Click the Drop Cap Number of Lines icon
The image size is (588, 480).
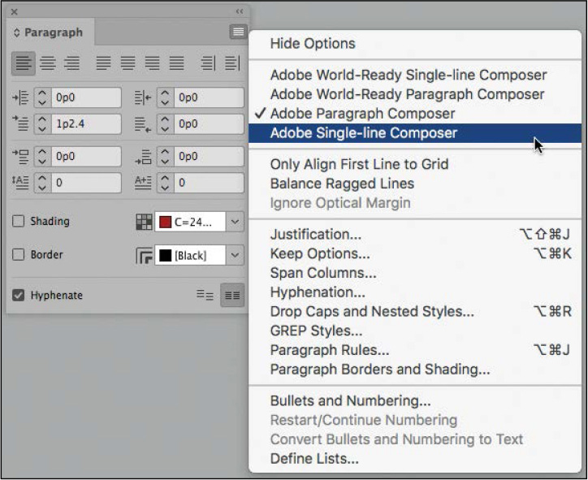click(x=20, y=183)
